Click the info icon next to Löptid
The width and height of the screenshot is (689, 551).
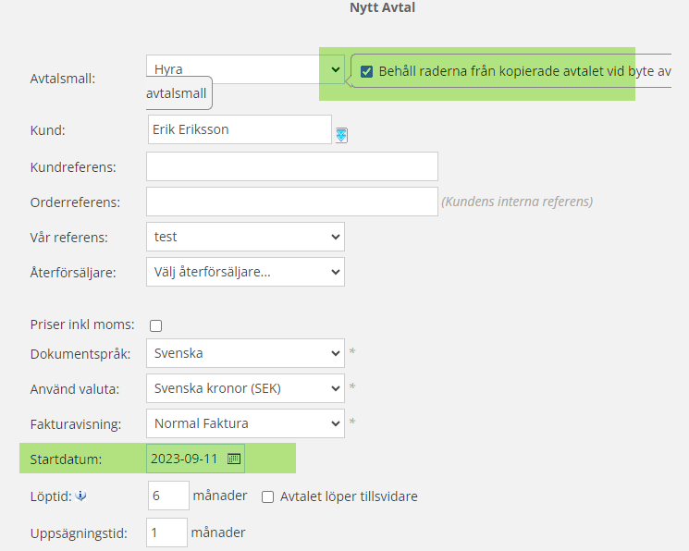pos(80,497)
